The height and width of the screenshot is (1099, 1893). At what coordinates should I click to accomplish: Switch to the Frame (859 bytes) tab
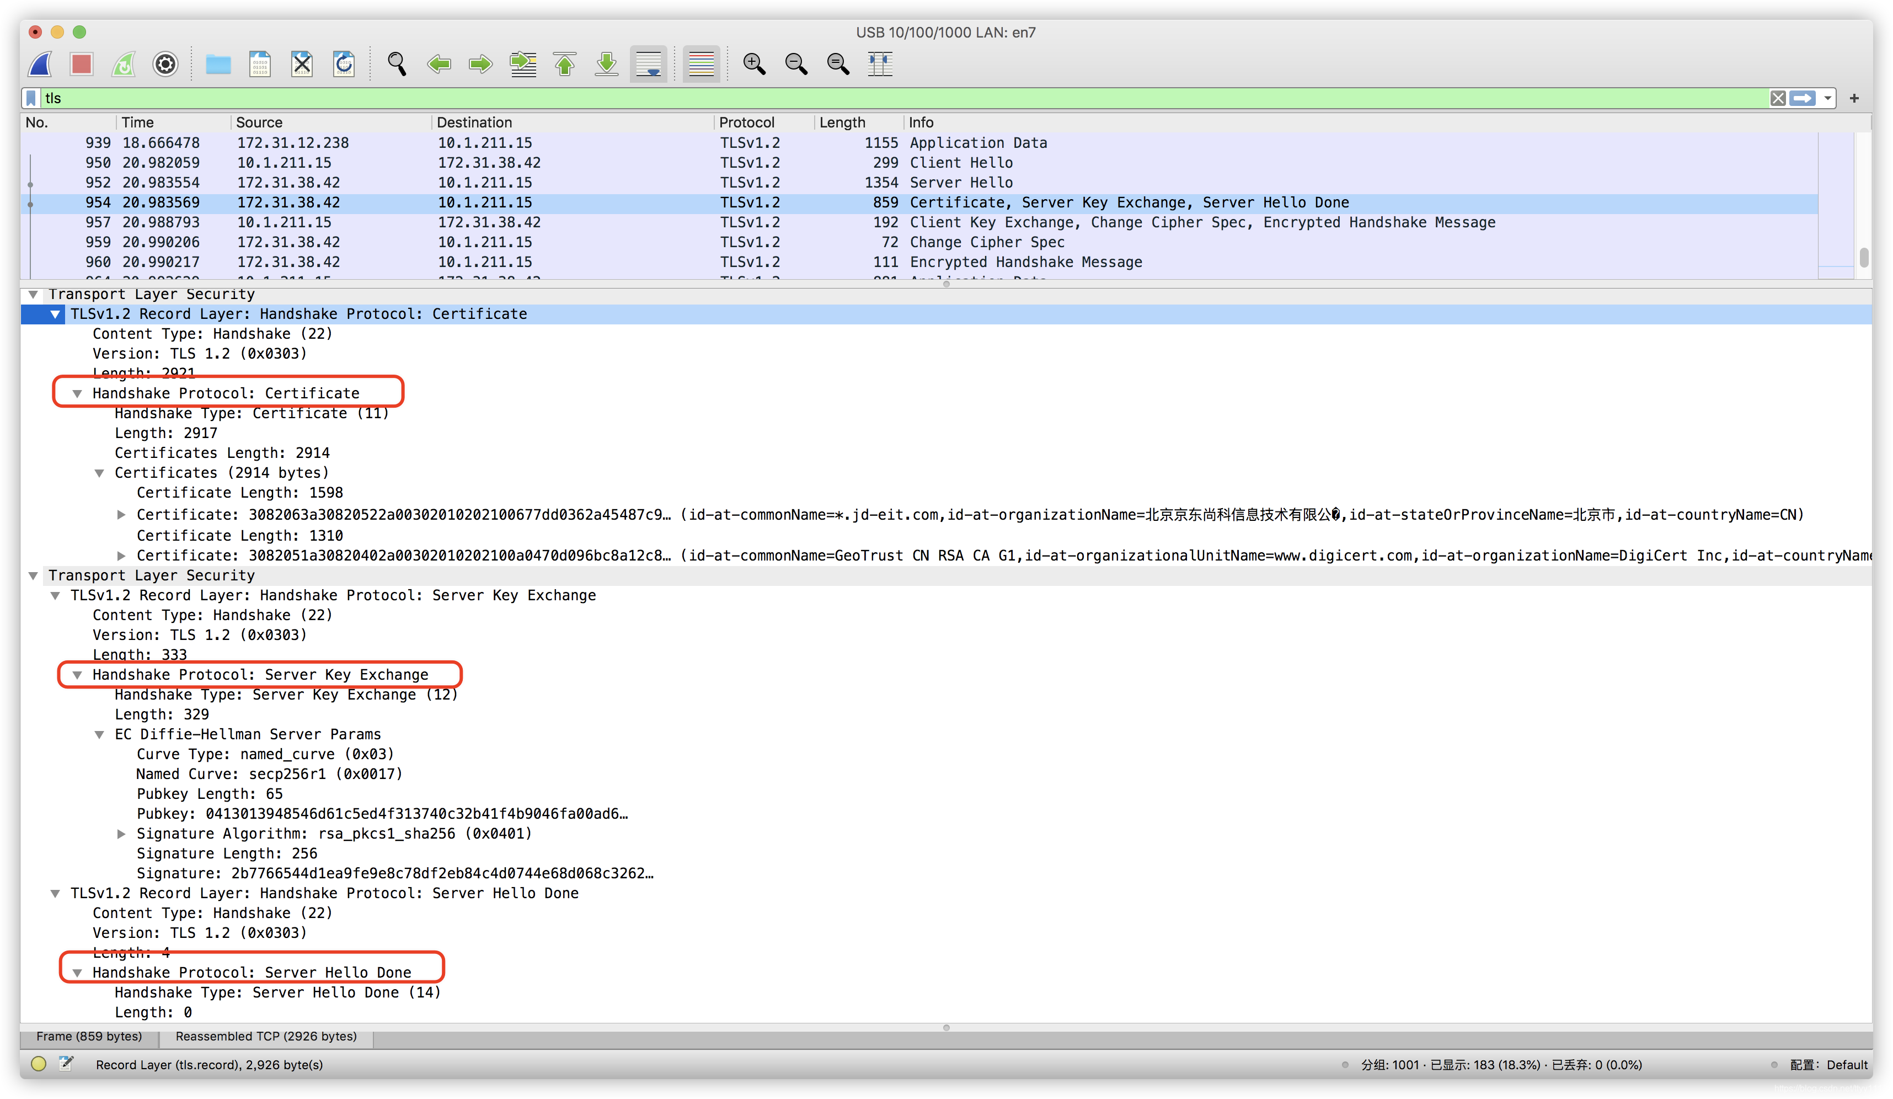pos(89,1037)
